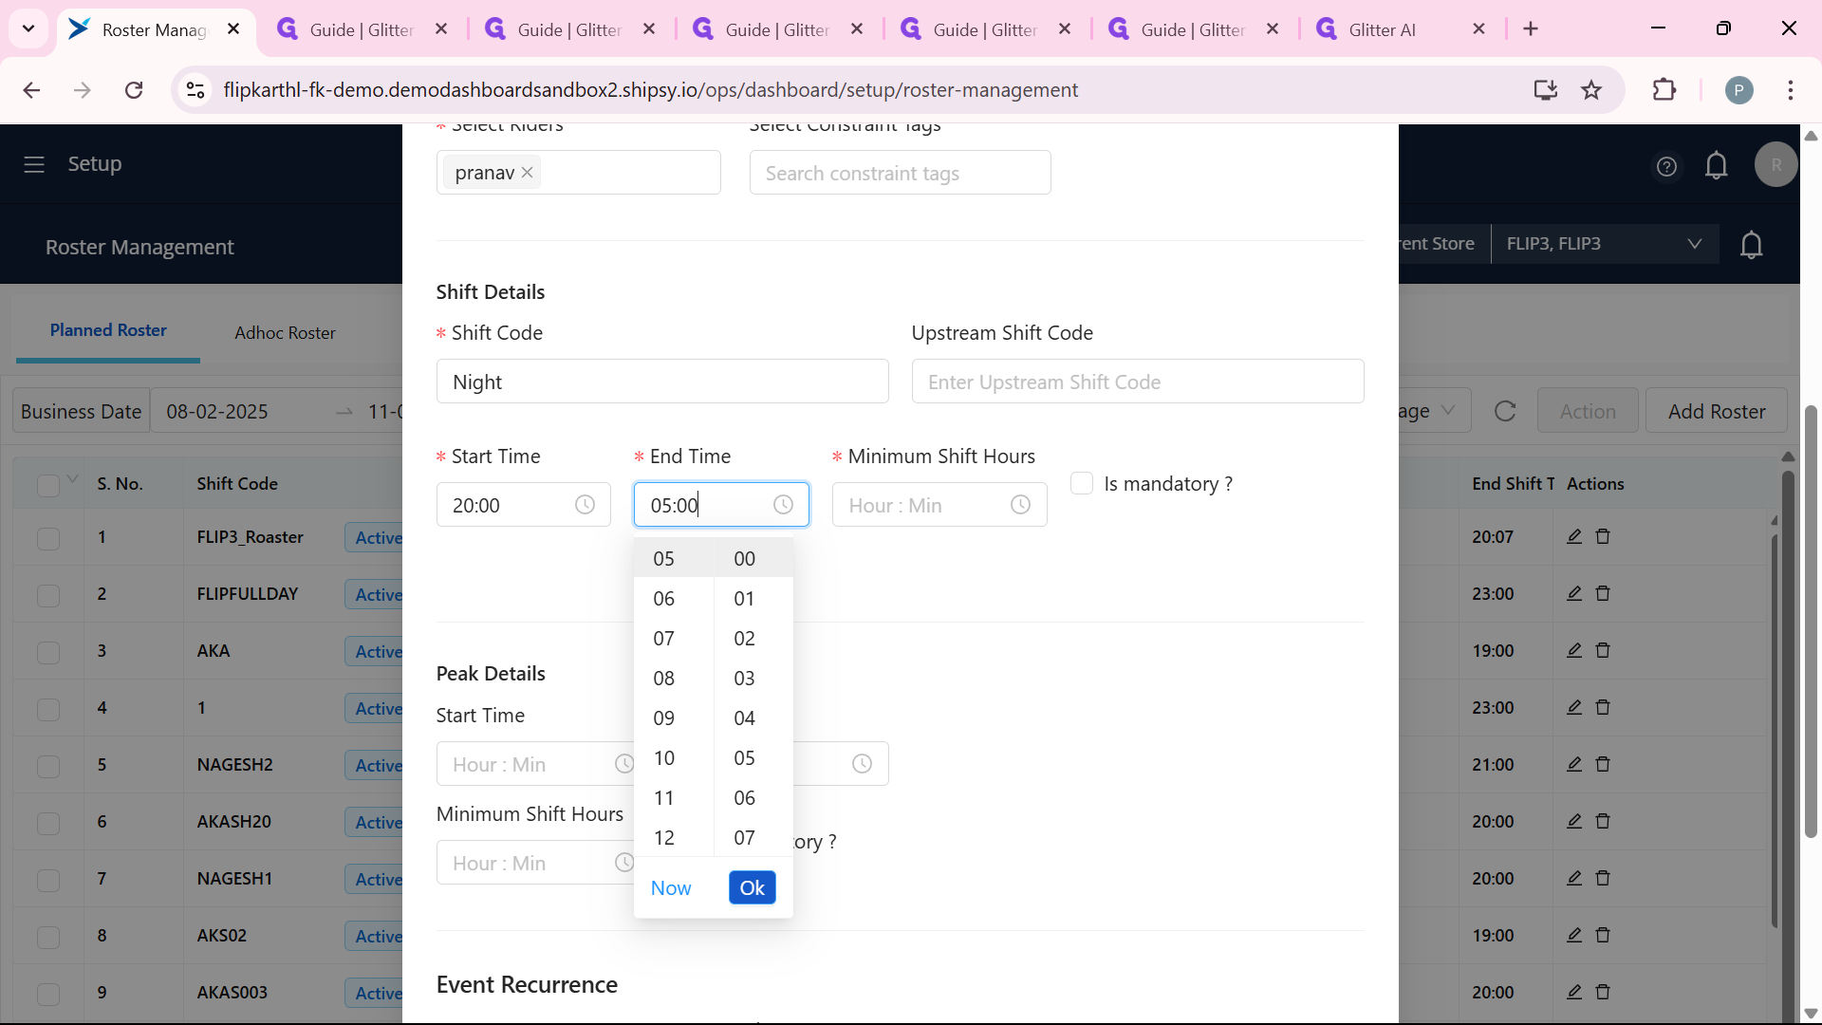Refresh the roster list with reload icon
Screen dimensions: 1822x1025
tap(1505, 411)
